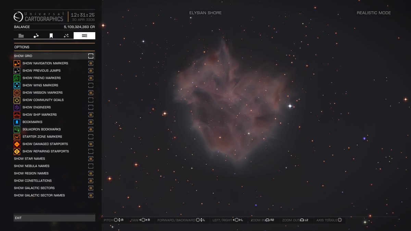This screenshot has width=411, height=231.
Task: Click the ZOOM IN R2 hint
Action: click(262, 220)
